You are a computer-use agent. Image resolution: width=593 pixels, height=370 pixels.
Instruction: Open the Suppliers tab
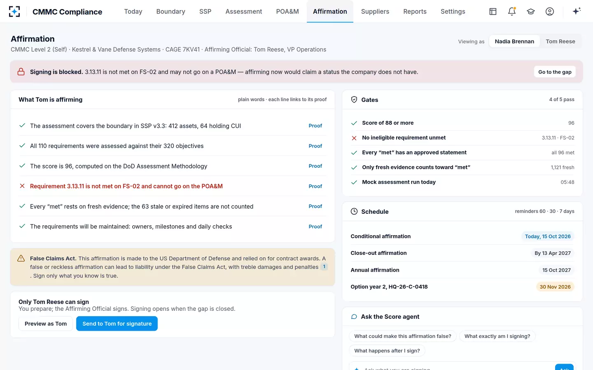coord(375,12)
